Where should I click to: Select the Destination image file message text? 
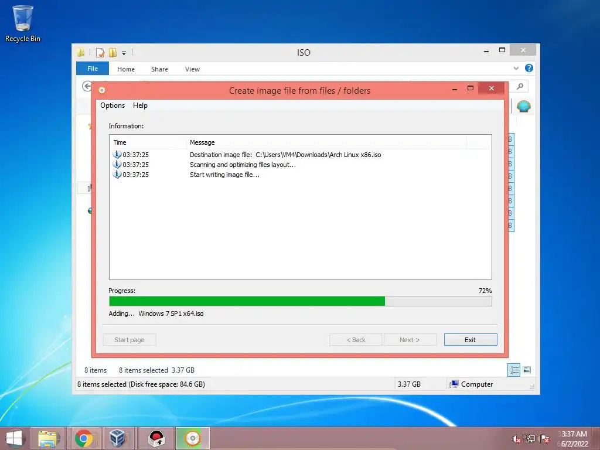pyautogui.click(x=285, y=155)
